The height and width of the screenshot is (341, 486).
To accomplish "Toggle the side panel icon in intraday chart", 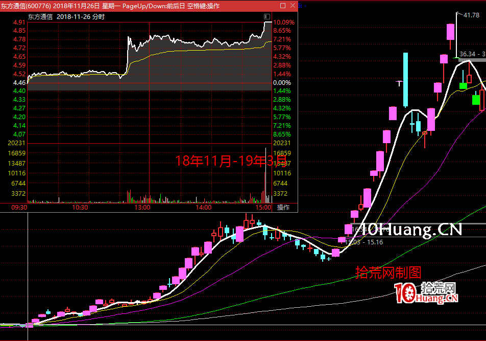I will 267,16.
